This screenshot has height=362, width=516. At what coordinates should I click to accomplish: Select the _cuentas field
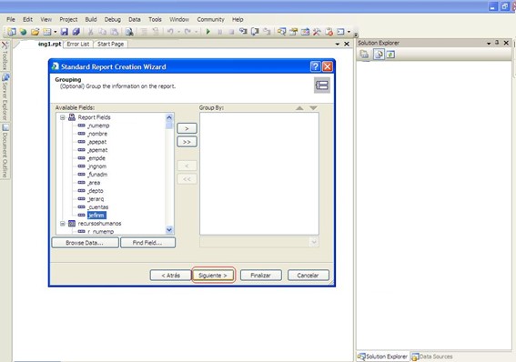tap(98, 207)
